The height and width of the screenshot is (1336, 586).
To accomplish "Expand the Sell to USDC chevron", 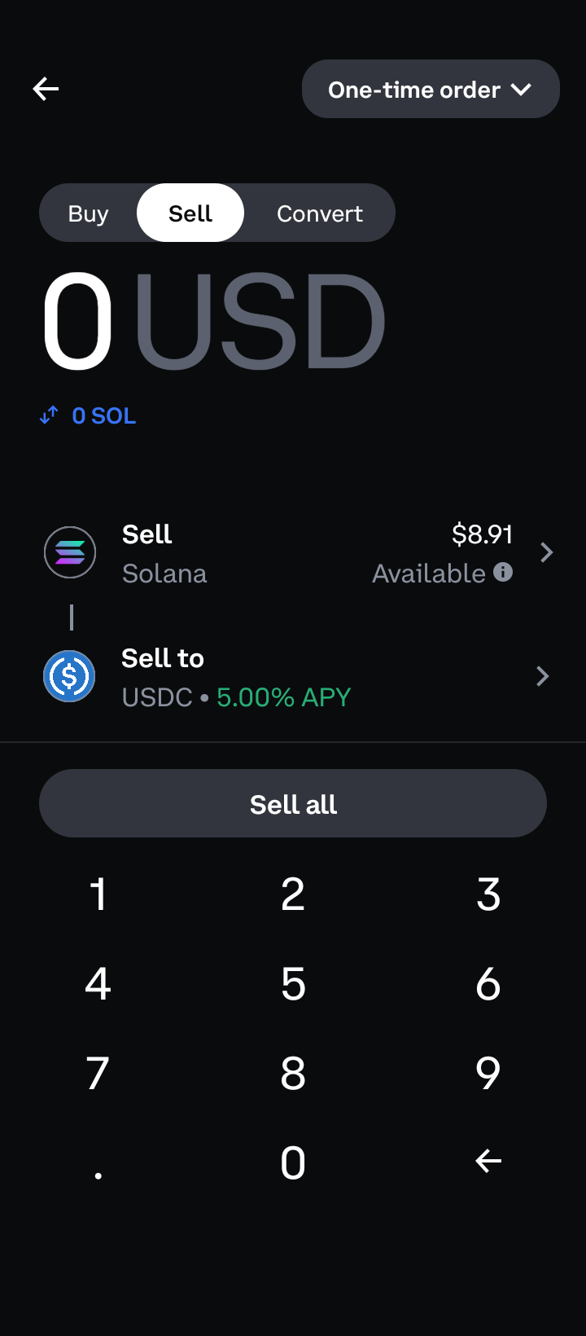I will click(x=543, y=676).
